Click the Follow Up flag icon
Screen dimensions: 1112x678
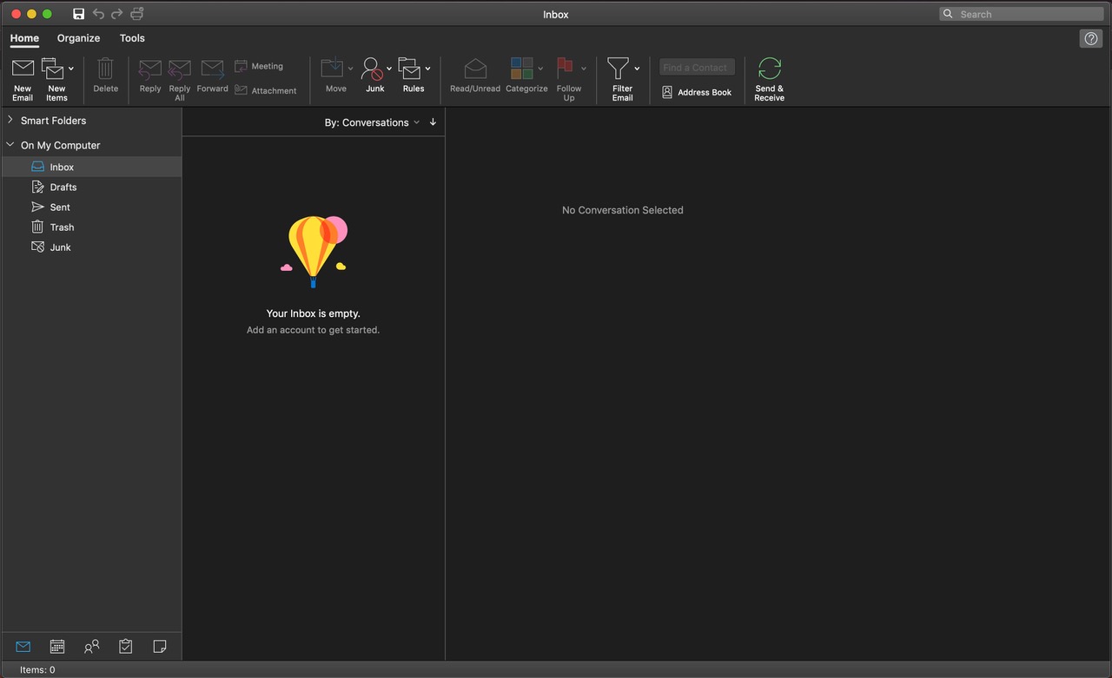566,69
